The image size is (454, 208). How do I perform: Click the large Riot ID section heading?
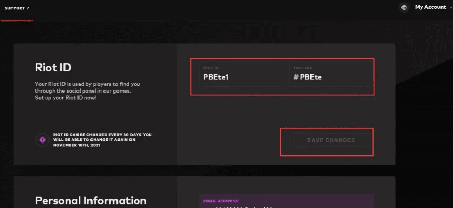53,67
